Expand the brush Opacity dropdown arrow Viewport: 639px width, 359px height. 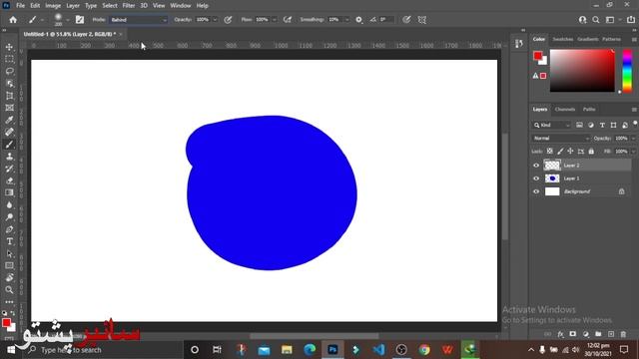click(x=215, y=20)
